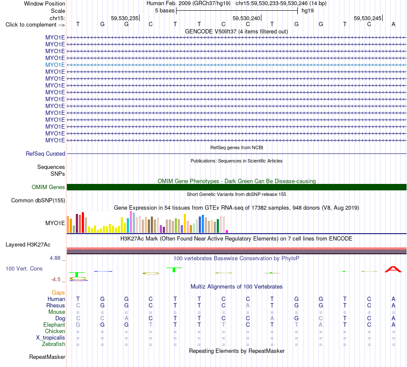Click the 59,530,240 position marker
Screen dimensions: 407x367
(247, 18)
